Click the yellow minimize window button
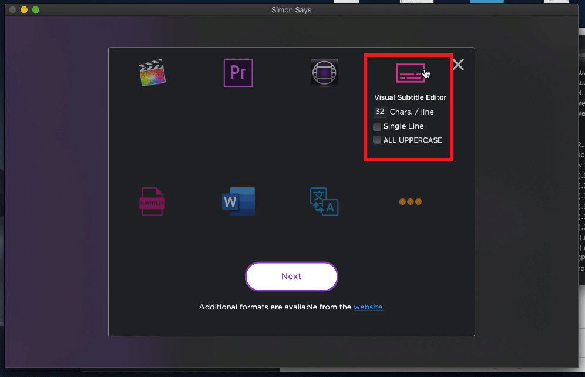The height and width of the screenshot is (377, 585). click(x=24, y=10)
